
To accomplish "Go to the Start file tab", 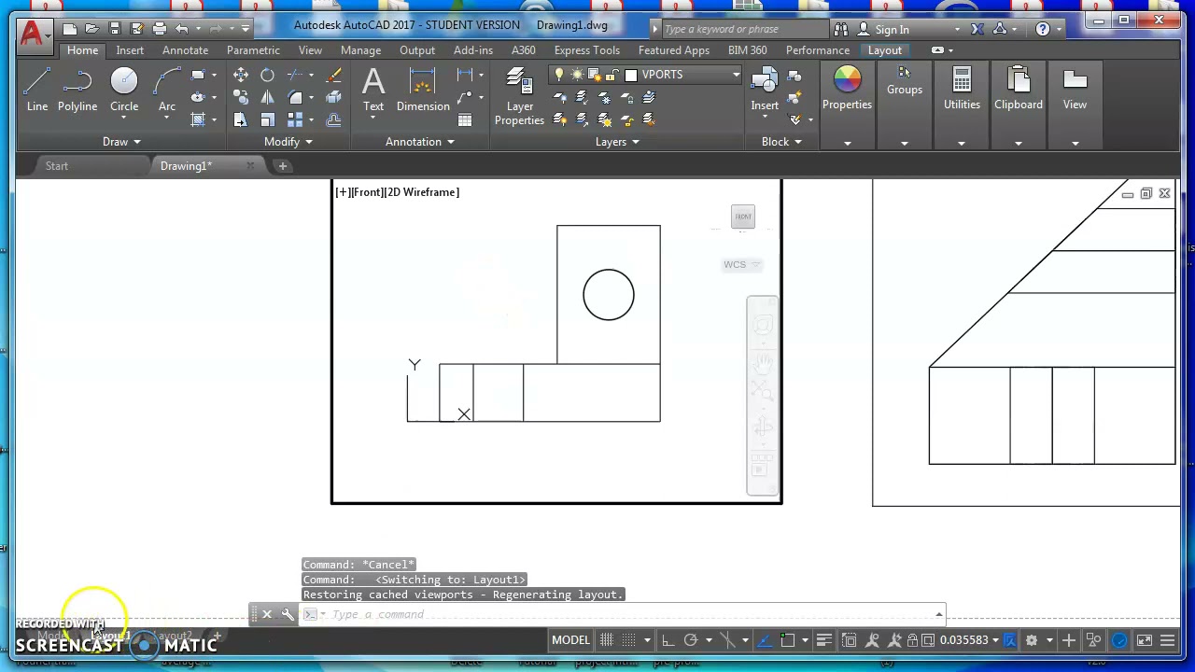I will click(x=57, y=166).
